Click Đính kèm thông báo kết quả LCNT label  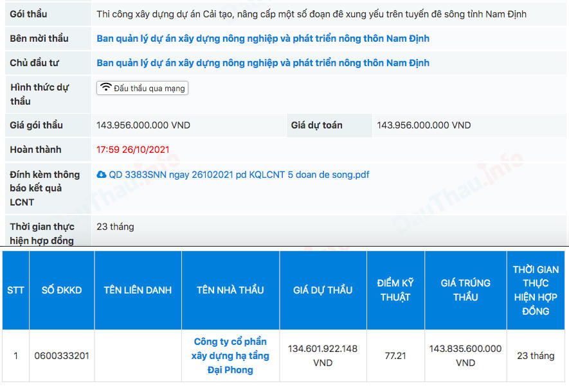click(x=44, y=188)
